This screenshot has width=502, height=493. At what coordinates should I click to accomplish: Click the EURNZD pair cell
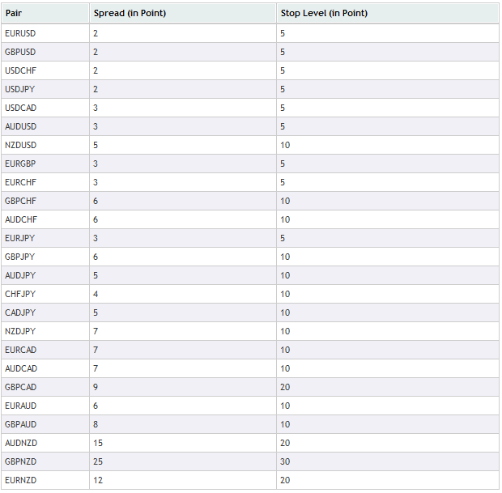[x=45, y=480]
